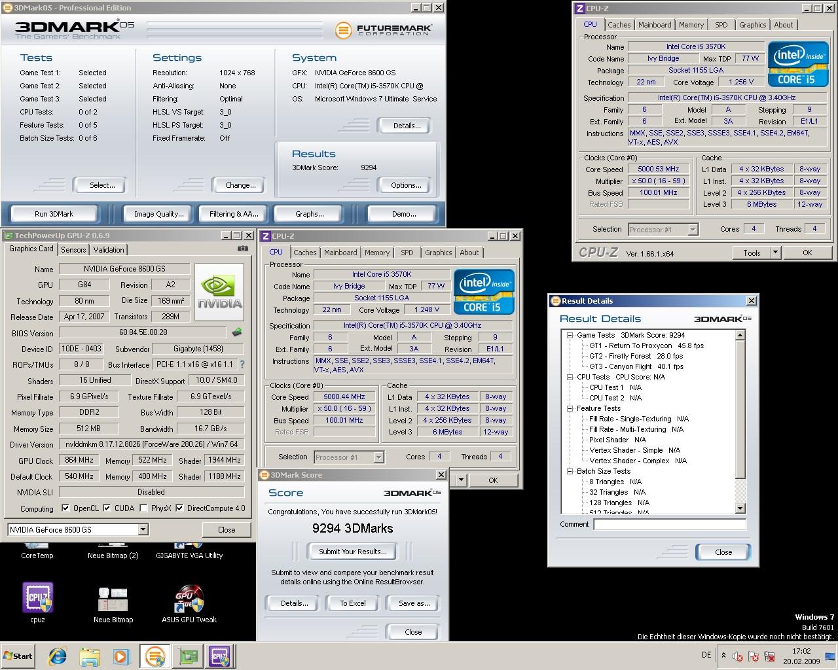Viewport: 838px width, 670px height.
Task: Click Options button under Results
Action: click(x=406, y=185)
